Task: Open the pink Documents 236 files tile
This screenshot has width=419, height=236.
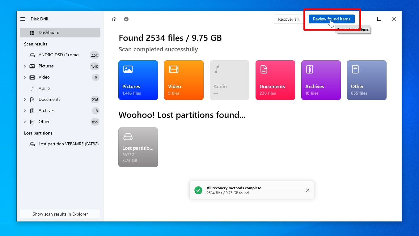Action: coord(275,80)
